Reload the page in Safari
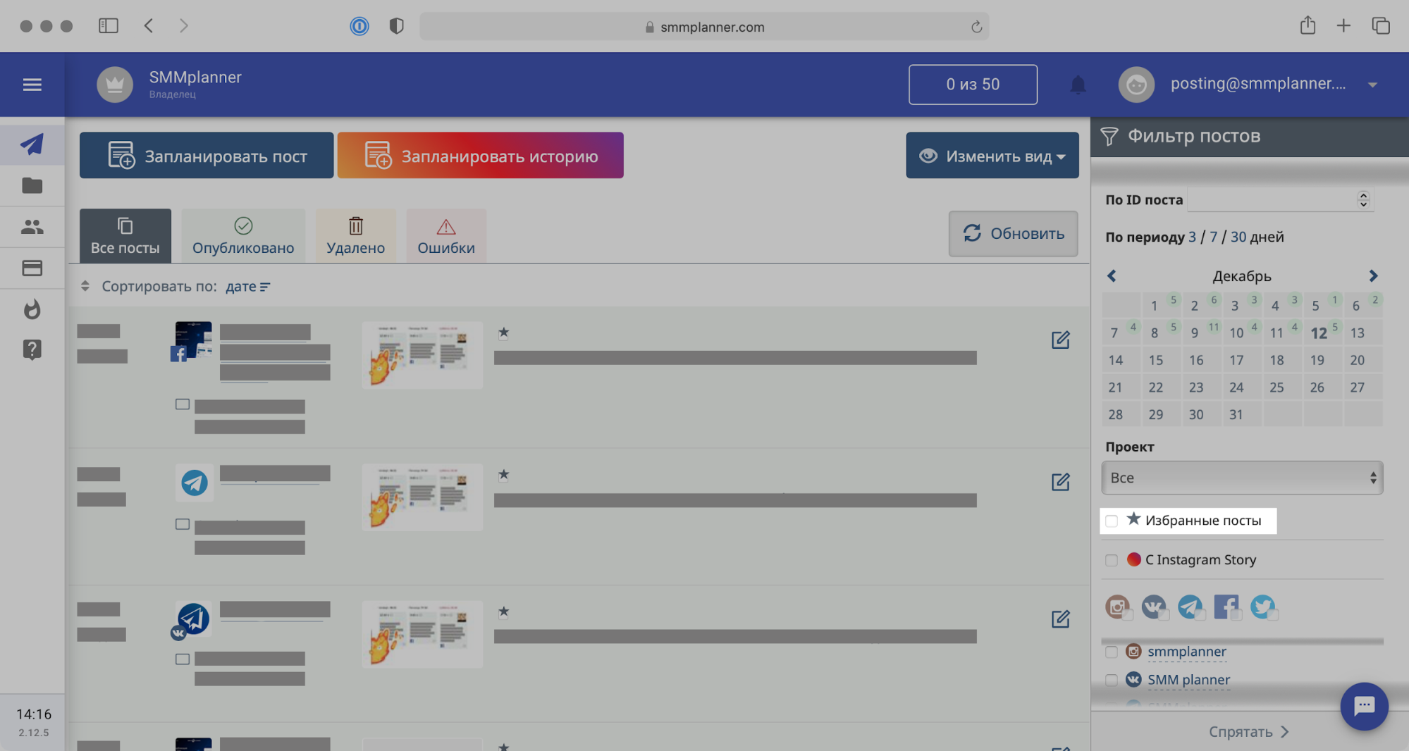The height and width of the screenshot is (751, 1409). [976, 27]
